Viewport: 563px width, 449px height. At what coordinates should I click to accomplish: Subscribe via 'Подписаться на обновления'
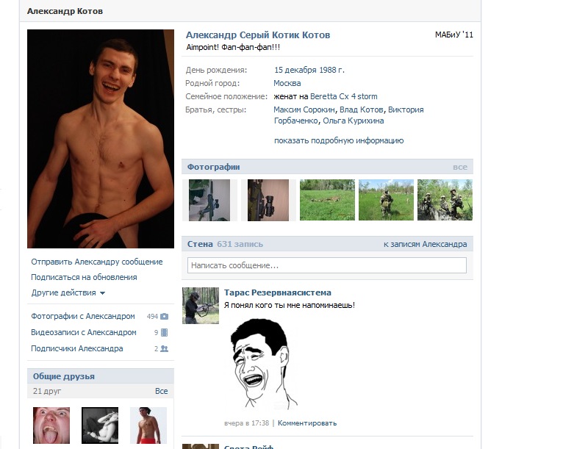point(84,277)
